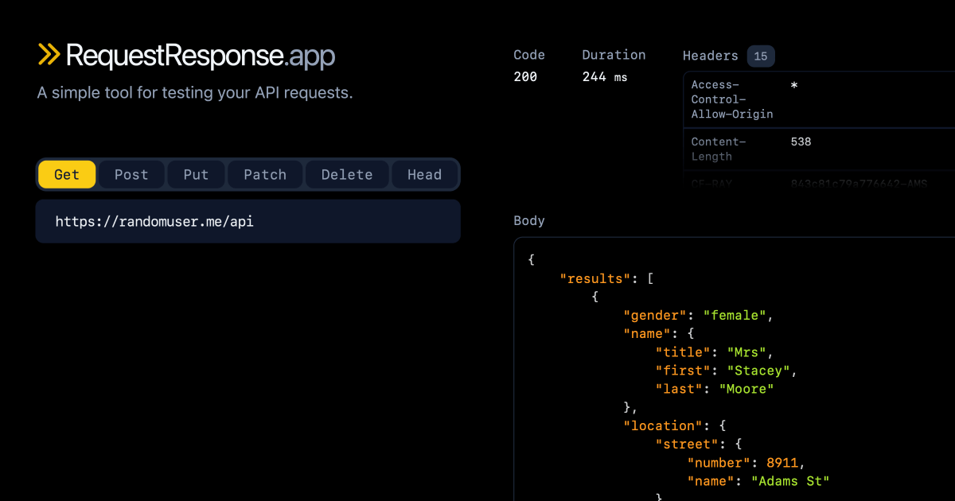Click the RequestResponse.app title

201,56
